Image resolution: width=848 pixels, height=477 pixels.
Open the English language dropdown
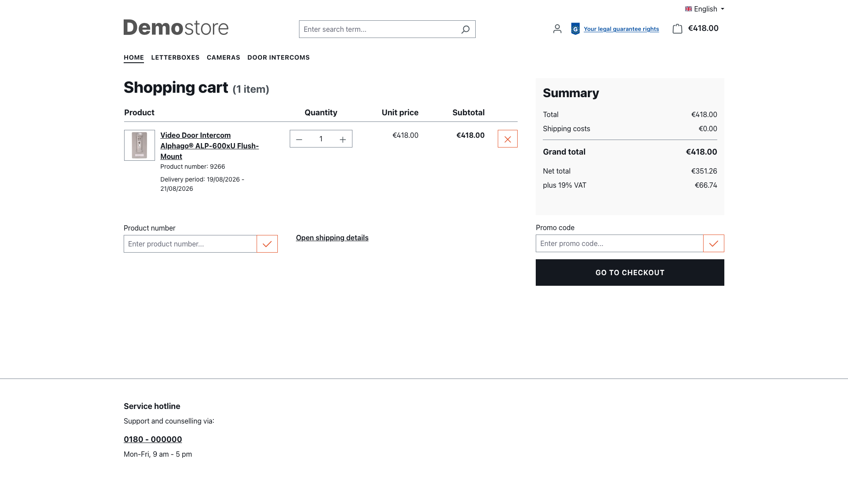point(704,9)
